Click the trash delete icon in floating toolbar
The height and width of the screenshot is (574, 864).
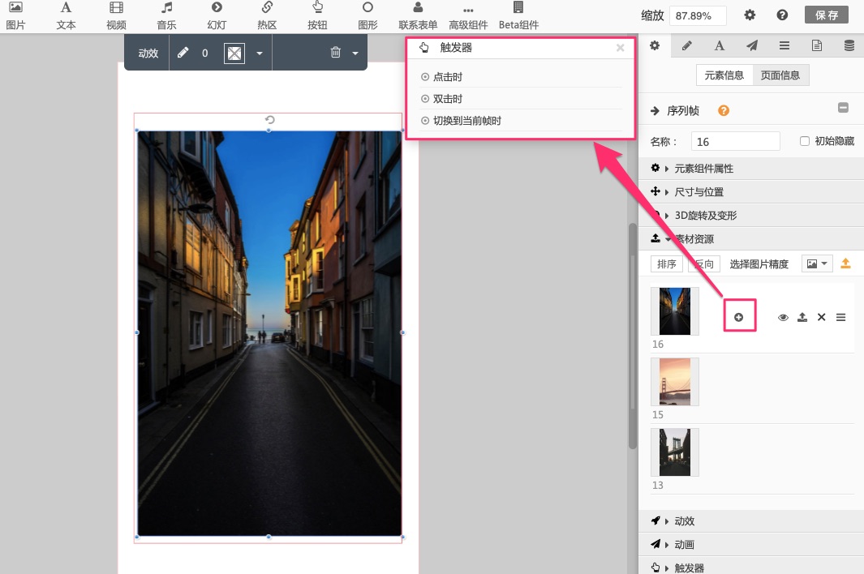336,53
